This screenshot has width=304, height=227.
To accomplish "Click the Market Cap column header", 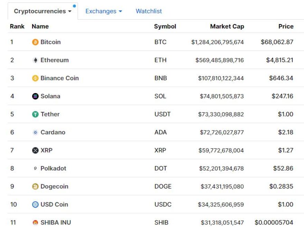I will point(227,27).
